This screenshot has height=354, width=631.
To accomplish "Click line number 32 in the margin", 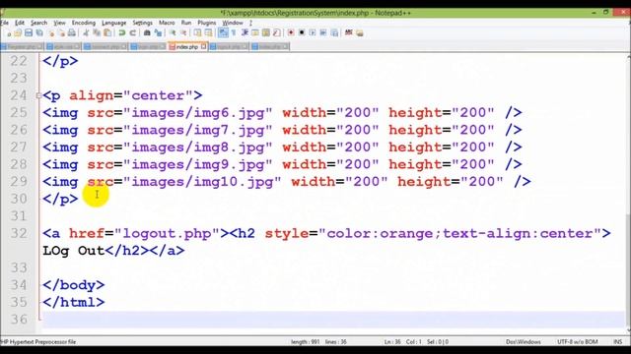I will [x=19, y=233].
